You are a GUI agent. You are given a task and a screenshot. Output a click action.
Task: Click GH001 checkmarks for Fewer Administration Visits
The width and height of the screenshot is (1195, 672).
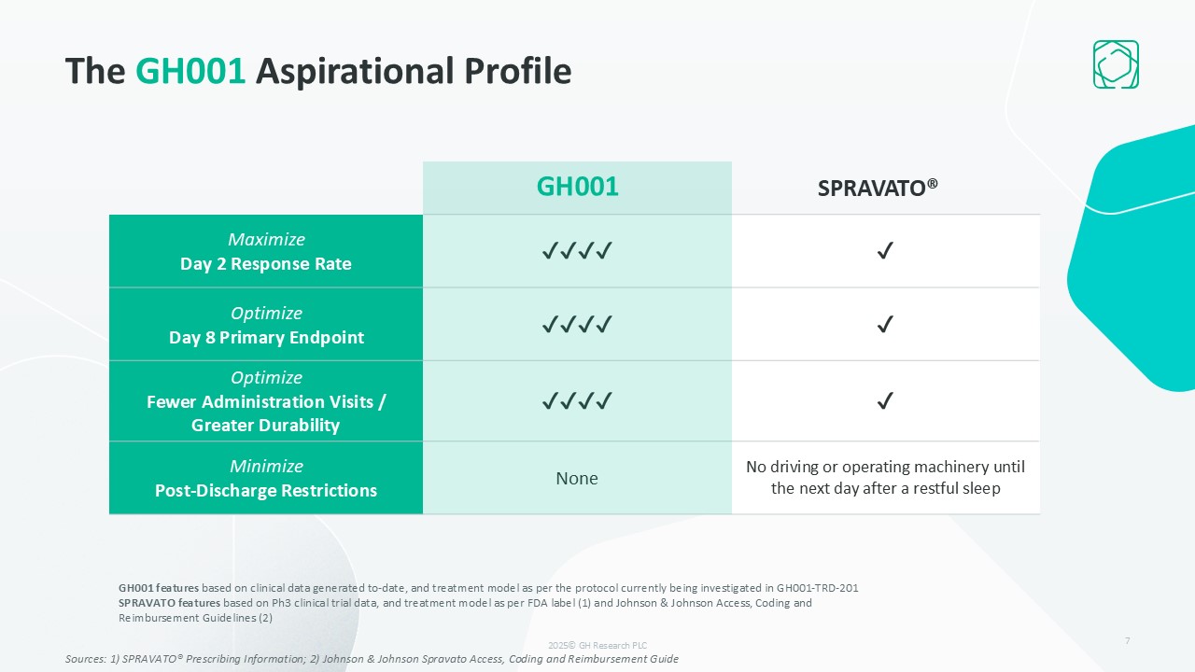point(577,401)
